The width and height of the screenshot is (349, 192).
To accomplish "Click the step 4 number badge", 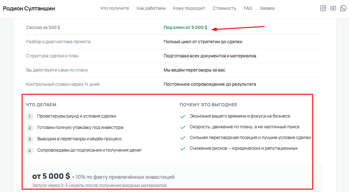I will pos(30,150).
